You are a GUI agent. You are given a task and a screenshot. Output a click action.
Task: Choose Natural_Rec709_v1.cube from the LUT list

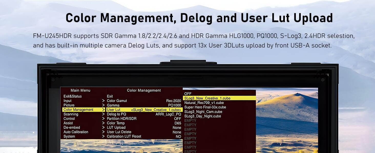coord(204,103)
